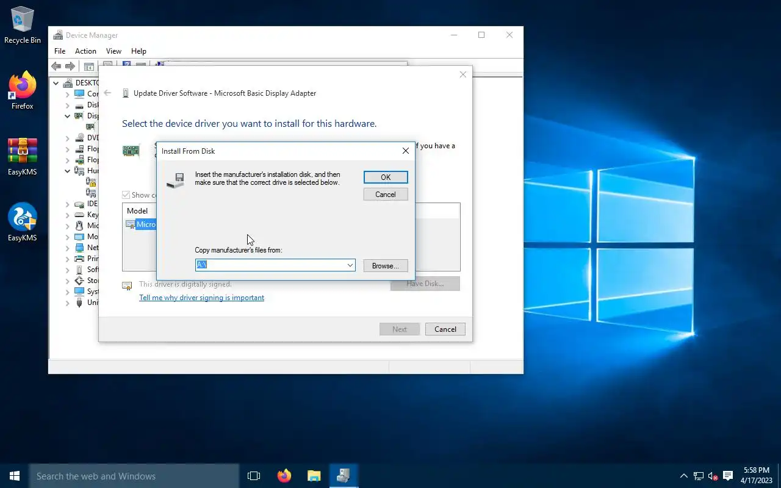Select the System devices icon
Viewport: 781px width, 488px height.
coord(79,292)
